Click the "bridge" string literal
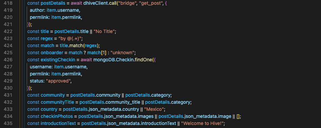 point(127,3)
